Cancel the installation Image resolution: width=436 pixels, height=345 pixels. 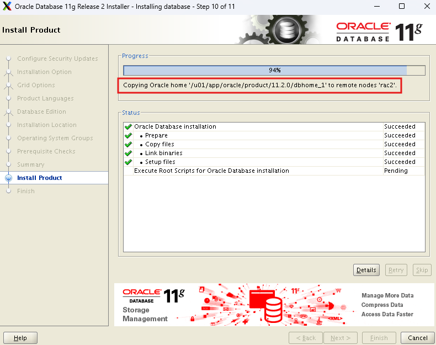418,338
